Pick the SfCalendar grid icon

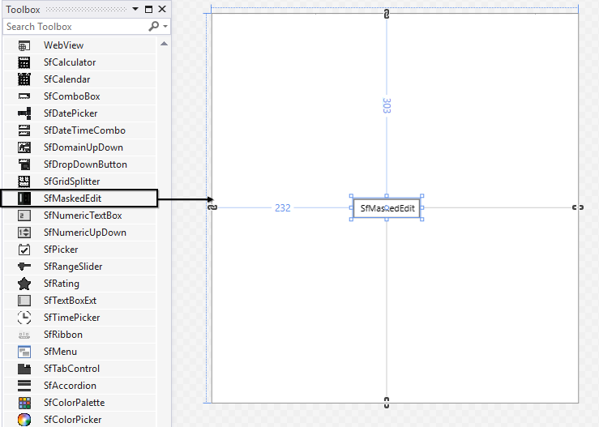24,79
